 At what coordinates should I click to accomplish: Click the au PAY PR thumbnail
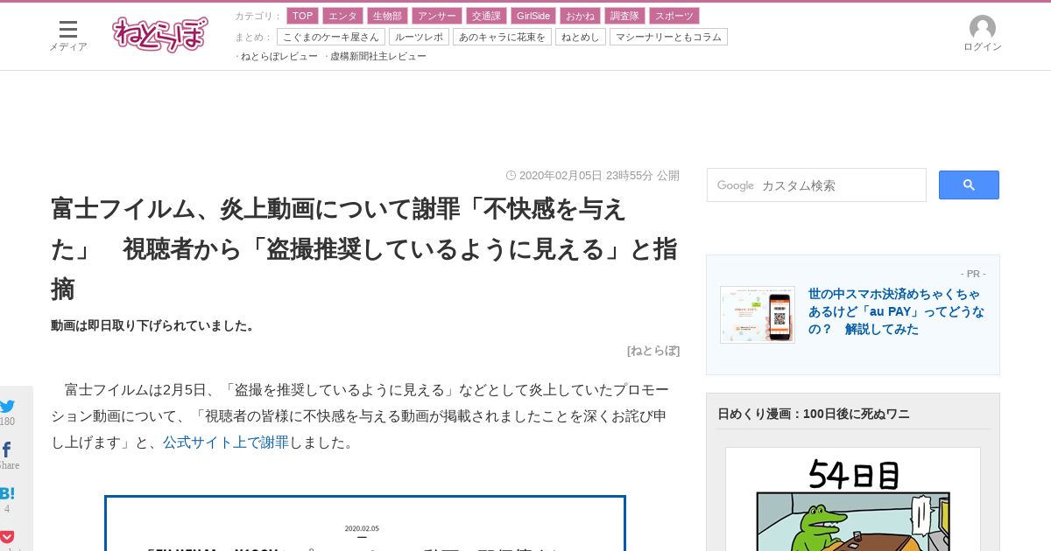coord(758,314)
